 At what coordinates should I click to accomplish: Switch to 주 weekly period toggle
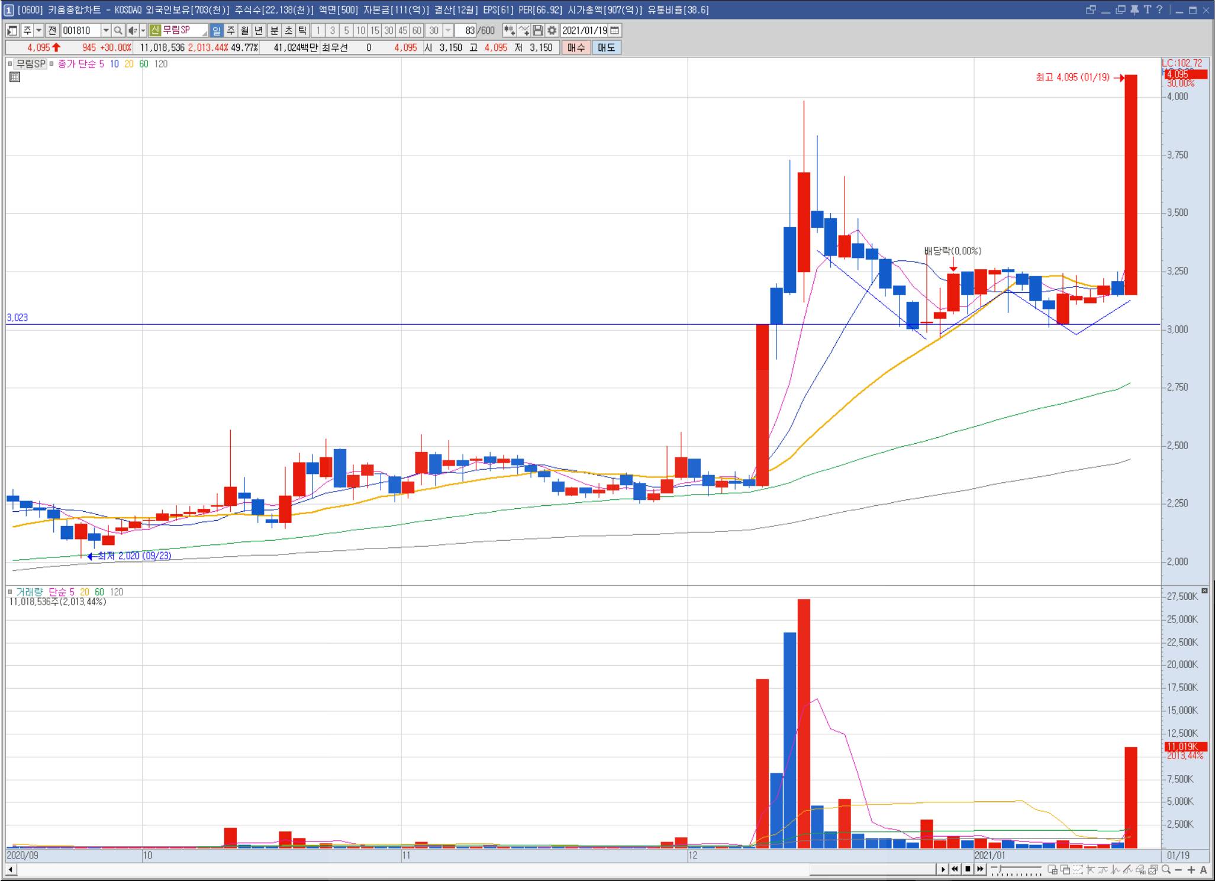coord(230,30)
